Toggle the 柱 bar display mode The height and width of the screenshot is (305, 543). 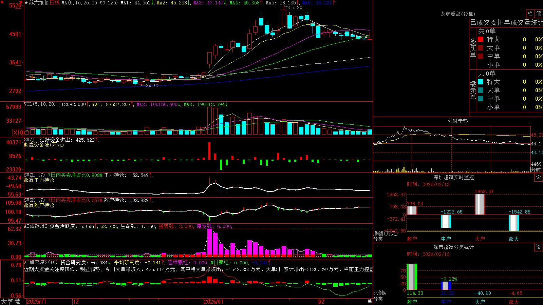(x=530, y=14)
